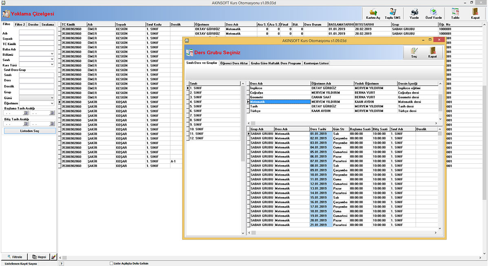Open the Kontenjan Listesi tab

(316, 64)
